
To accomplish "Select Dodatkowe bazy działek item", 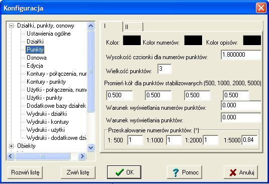I will pos(56,106).
